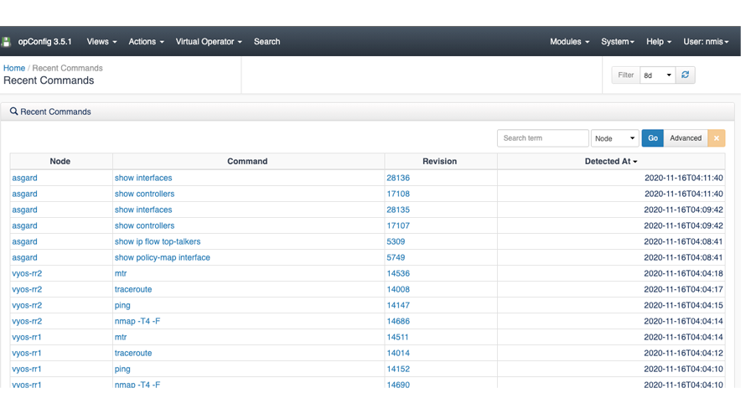Open revision 5309 link
The width and height of the screenshot is (746, 419).
(396, 241)
